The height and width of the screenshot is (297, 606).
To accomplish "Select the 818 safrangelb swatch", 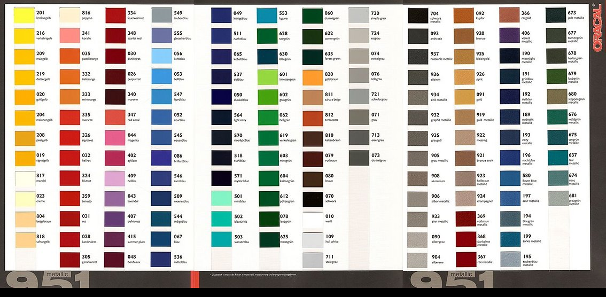I will pyautogui.click(x=26, y=240).
